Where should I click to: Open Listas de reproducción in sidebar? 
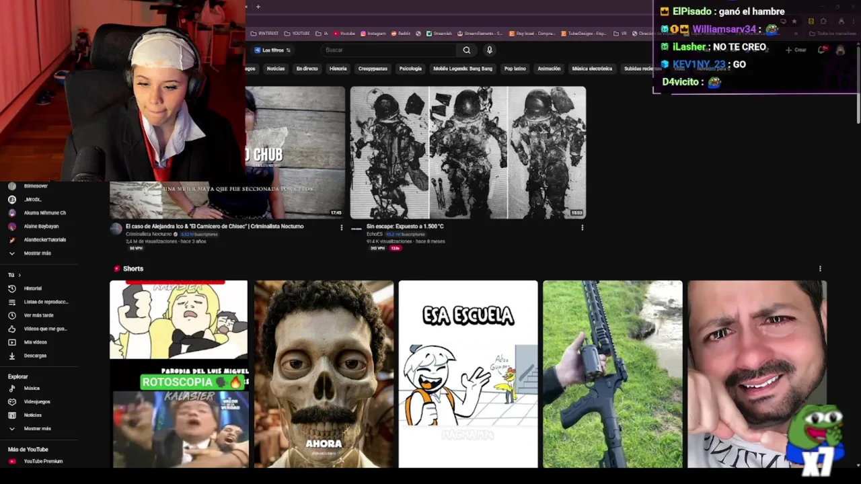pos(38,302)
